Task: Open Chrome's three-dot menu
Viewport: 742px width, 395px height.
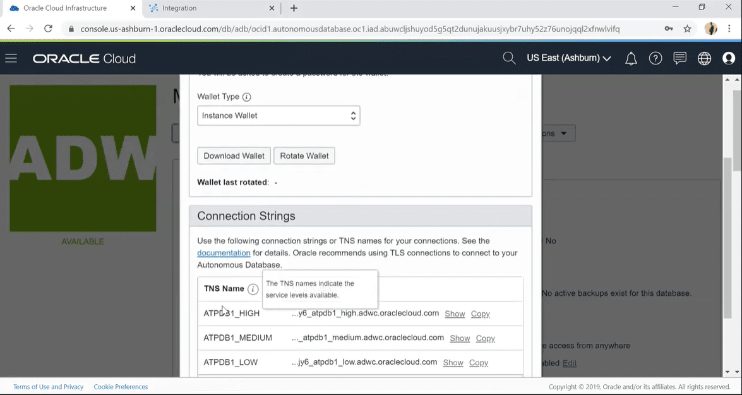Action: [x=729, y=29]
